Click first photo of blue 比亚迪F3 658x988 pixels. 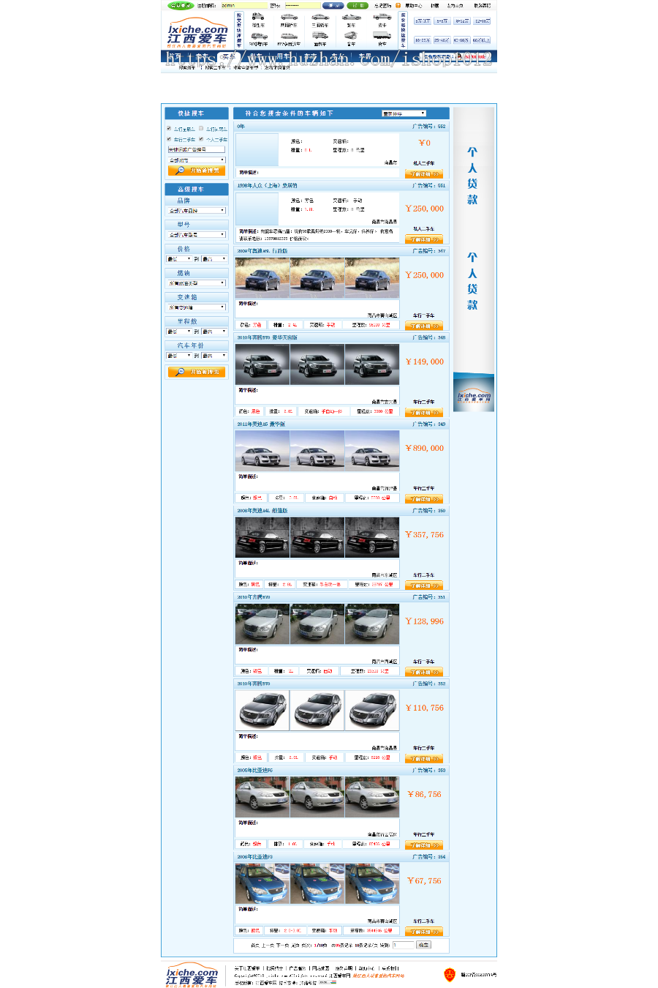(x=262, y=883)
